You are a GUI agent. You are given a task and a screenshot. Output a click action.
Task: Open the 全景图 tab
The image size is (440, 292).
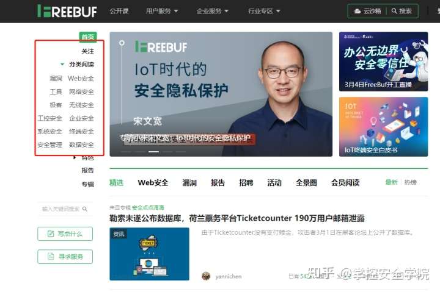click(x=306, y=183)
